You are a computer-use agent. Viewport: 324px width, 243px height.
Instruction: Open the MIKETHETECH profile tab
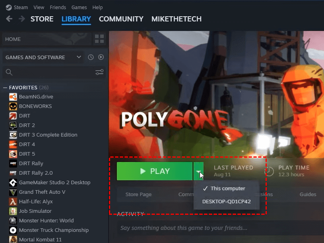pyautogui.click(x=177, y=19)
